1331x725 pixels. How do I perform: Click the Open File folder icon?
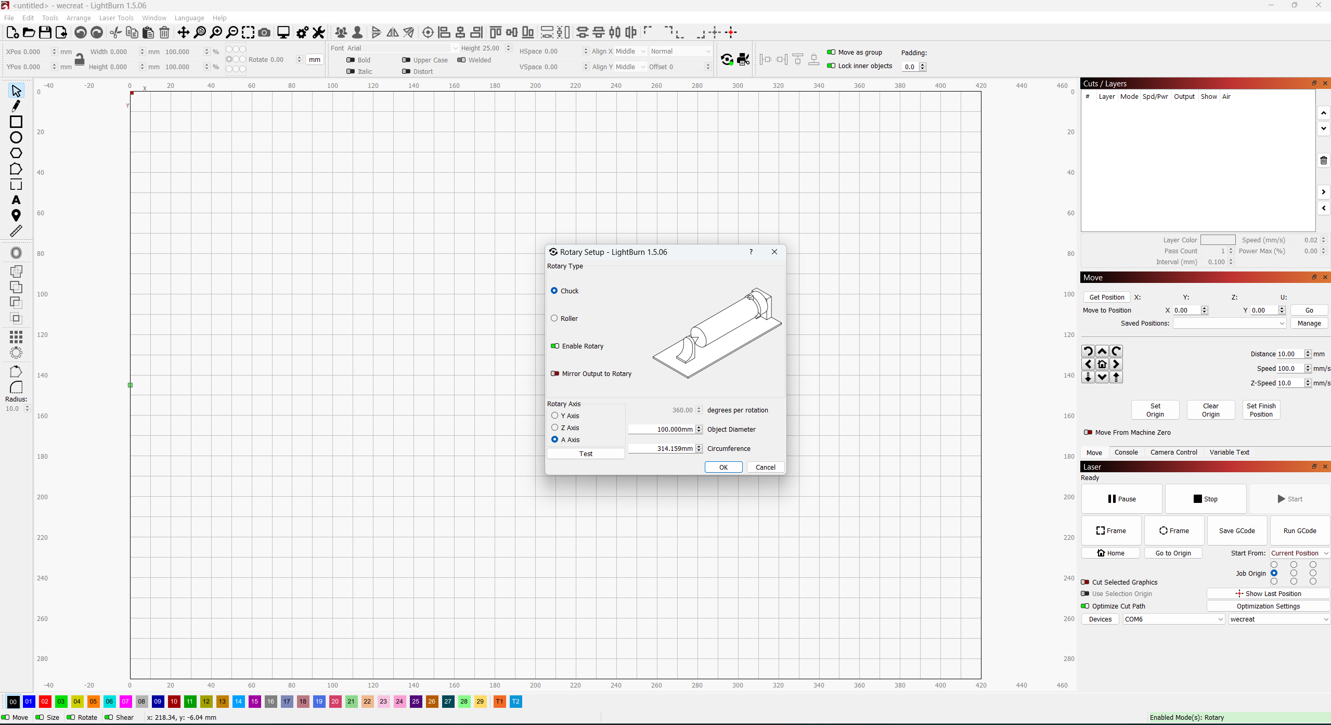(x=29, y=32)
